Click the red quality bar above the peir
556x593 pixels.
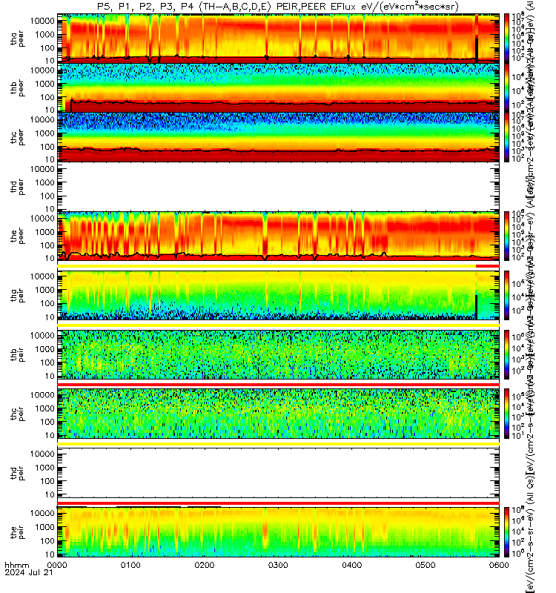pyautogui.click(x=279, y=503)
